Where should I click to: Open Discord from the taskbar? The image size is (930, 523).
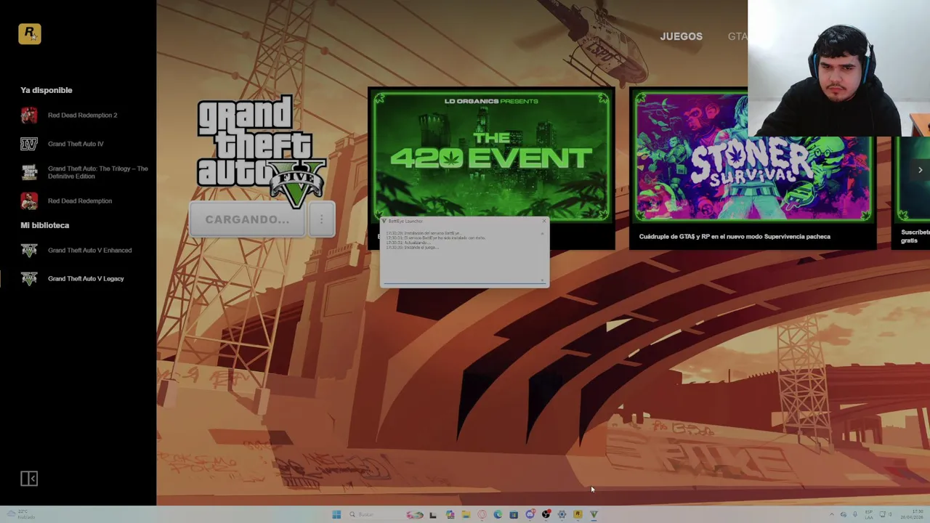[530, 514]
